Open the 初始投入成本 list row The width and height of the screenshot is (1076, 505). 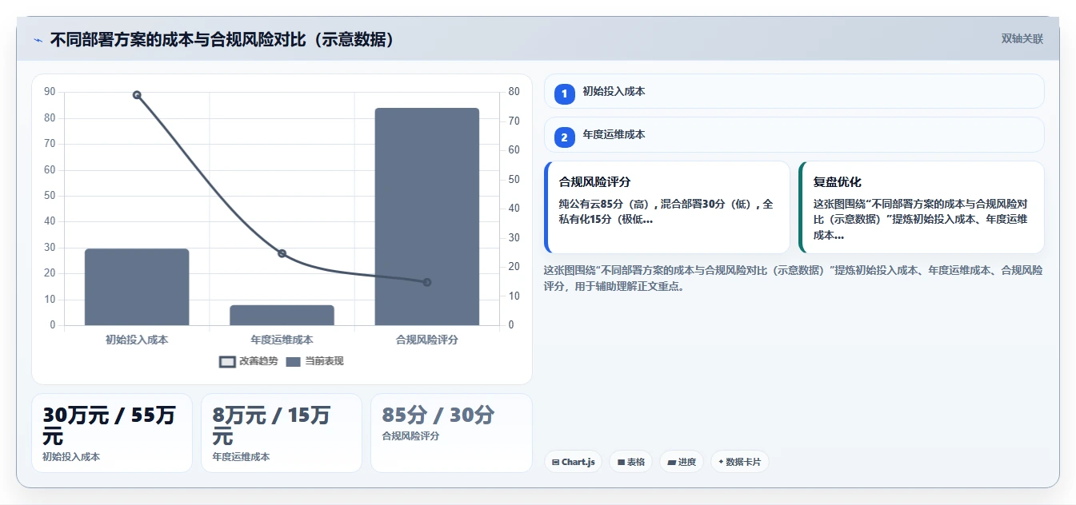[794, 91]
